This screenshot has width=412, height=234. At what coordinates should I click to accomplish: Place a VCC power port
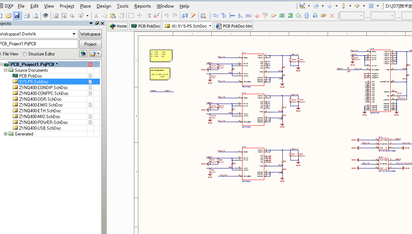[265, 16]
